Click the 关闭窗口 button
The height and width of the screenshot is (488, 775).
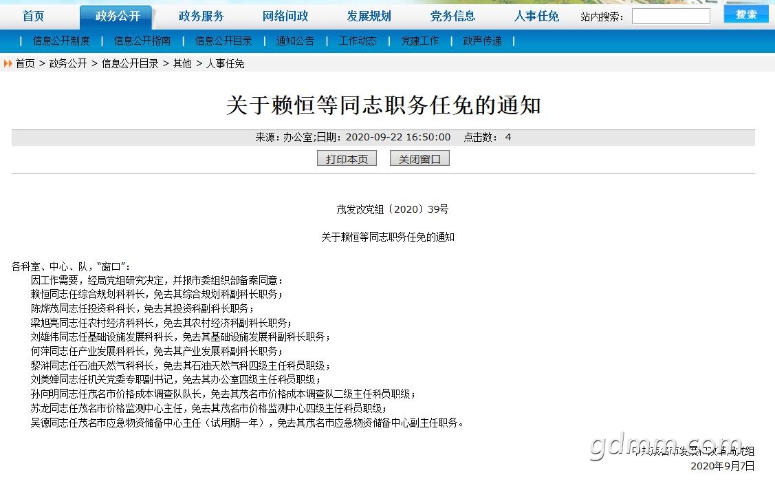(419, 159)
